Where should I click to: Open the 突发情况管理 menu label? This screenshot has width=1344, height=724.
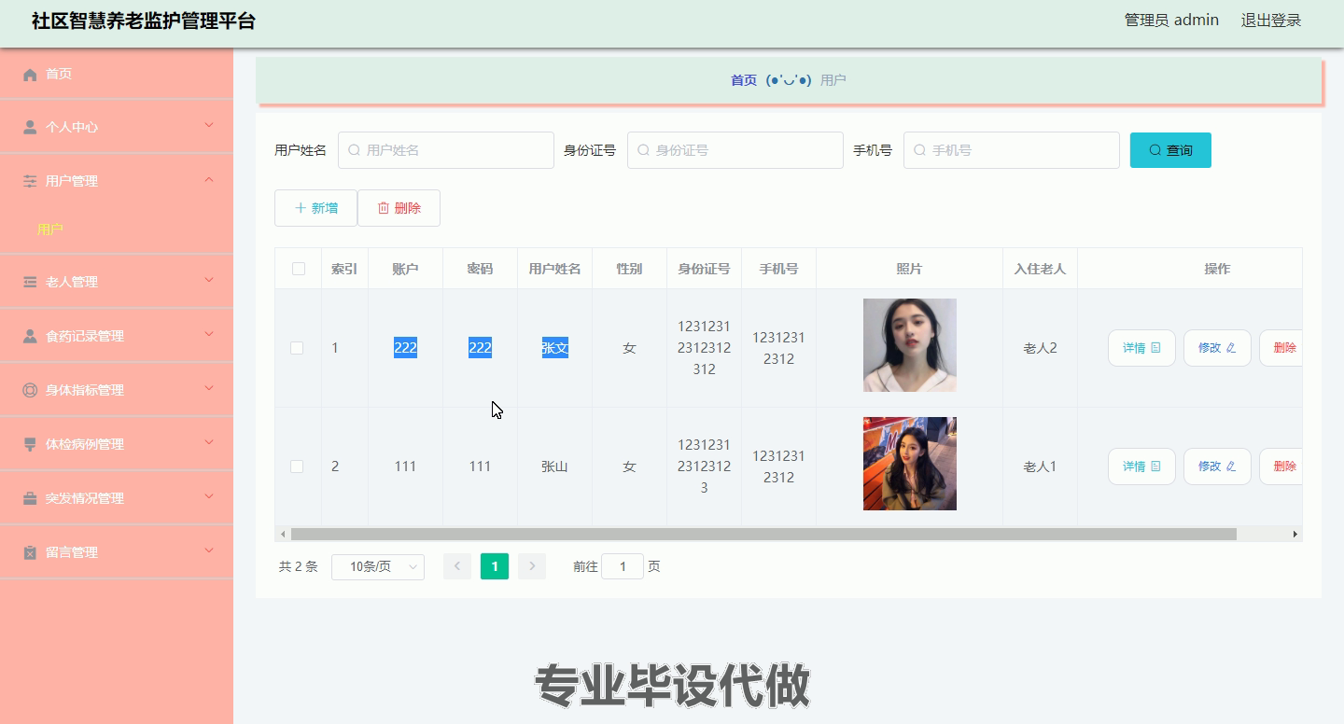[85, 498]
